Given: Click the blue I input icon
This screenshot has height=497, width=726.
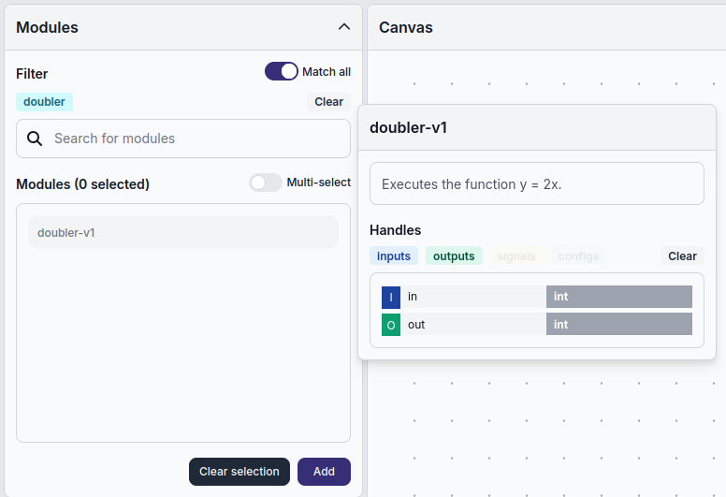Looking at the screenshot, I should 391,297.
